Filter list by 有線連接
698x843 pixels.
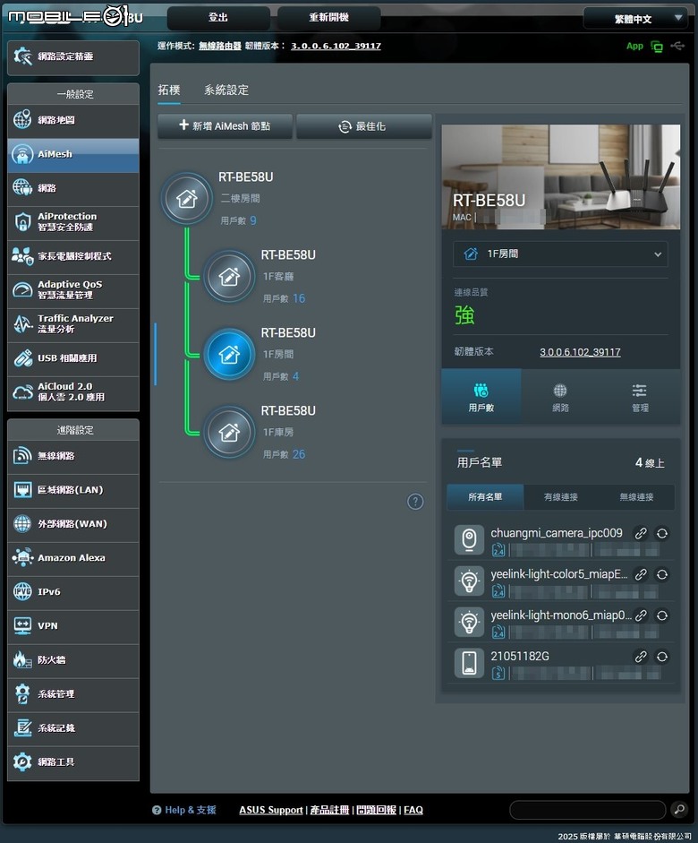[x=560, y=497]
